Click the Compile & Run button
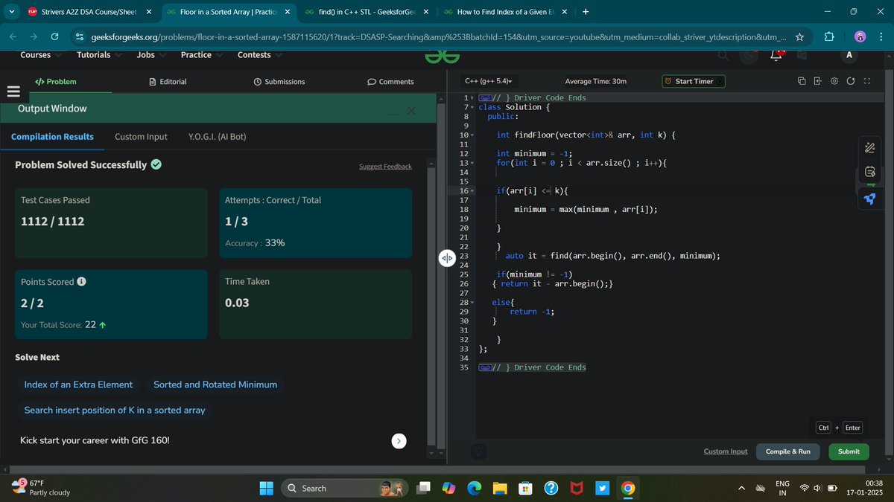Viewport: 894px width, 502px height. pyautogui.click(x=787, y=451)
